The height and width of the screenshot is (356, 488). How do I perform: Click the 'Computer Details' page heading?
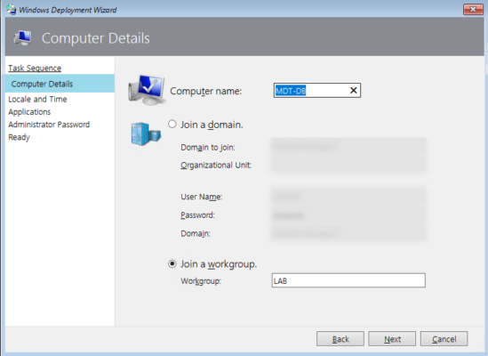[x=95, y=38]
